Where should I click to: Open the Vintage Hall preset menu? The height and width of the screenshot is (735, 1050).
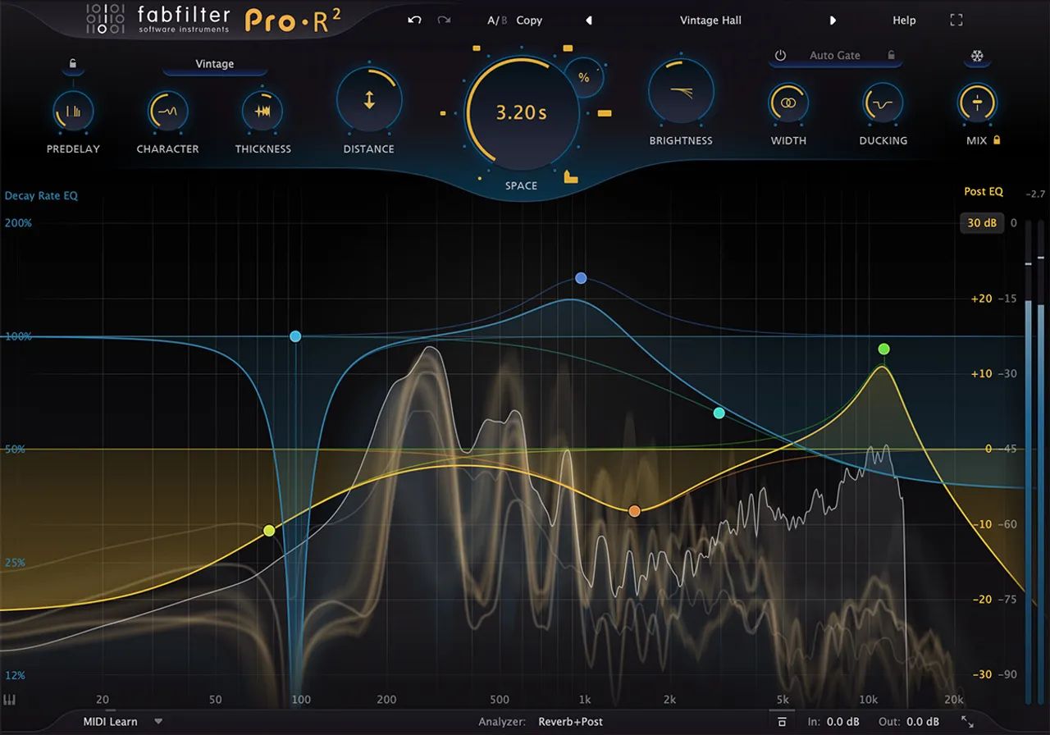click(x=710, y=20)
